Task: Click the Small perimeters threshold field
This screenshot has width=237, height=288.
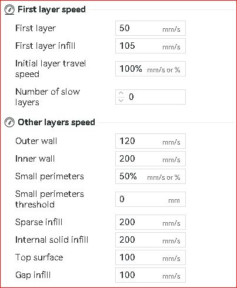Action: [x=151, y=199]
